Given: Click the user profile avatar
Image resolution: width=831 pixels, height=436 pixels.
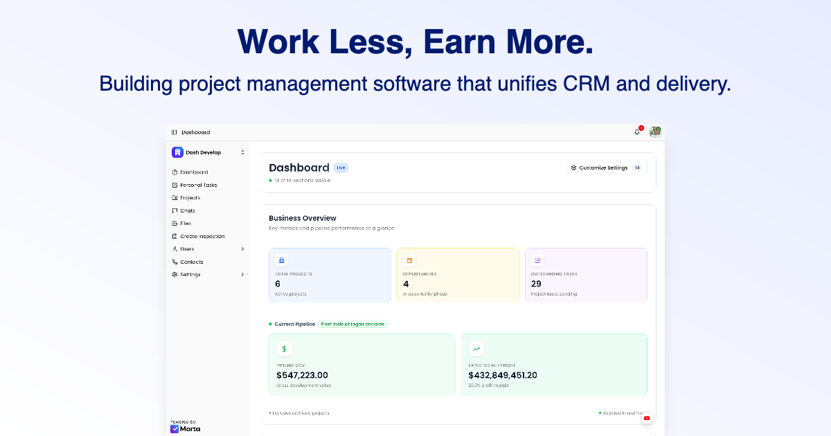Looking at the screenshot, I should tap(655, 132).
